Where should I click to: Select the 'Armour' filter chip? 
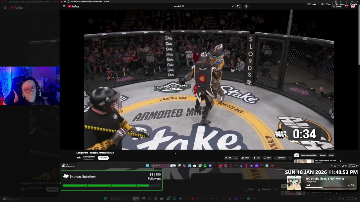pos(323,155)
